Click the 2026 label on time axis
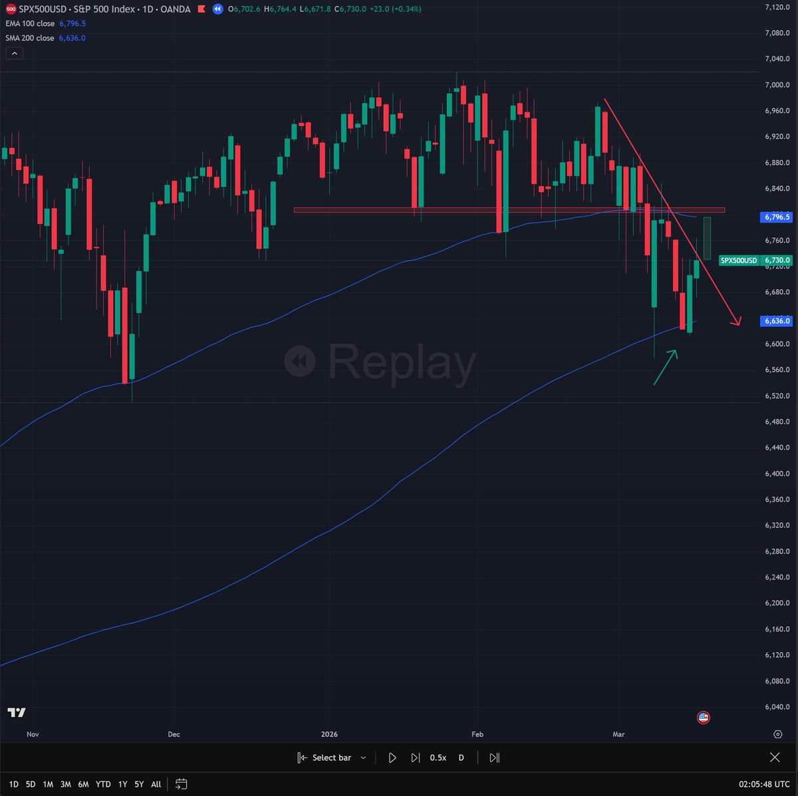 [x=329, y=734]
